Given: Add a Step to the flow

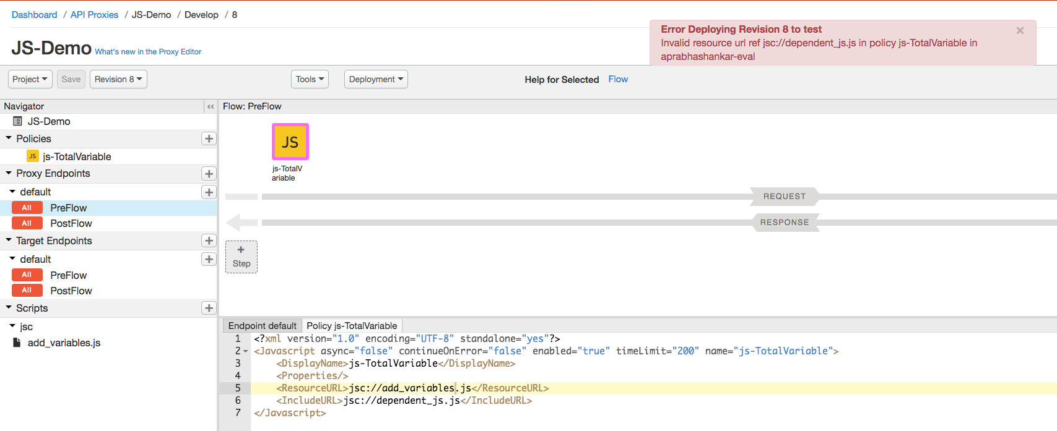Looking at the screenshot, I should 241,257.
